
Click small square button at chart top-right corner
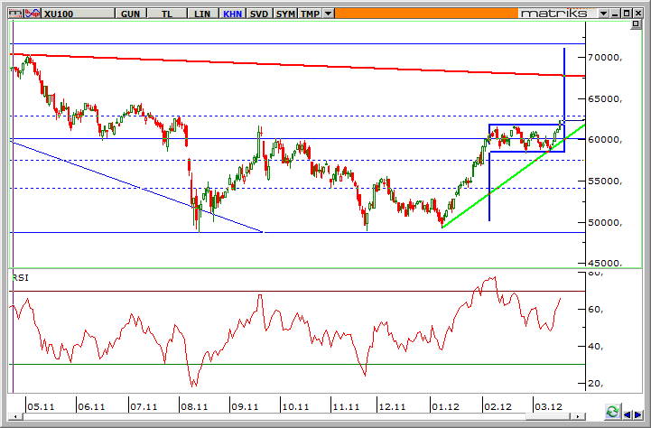[636, 24]
